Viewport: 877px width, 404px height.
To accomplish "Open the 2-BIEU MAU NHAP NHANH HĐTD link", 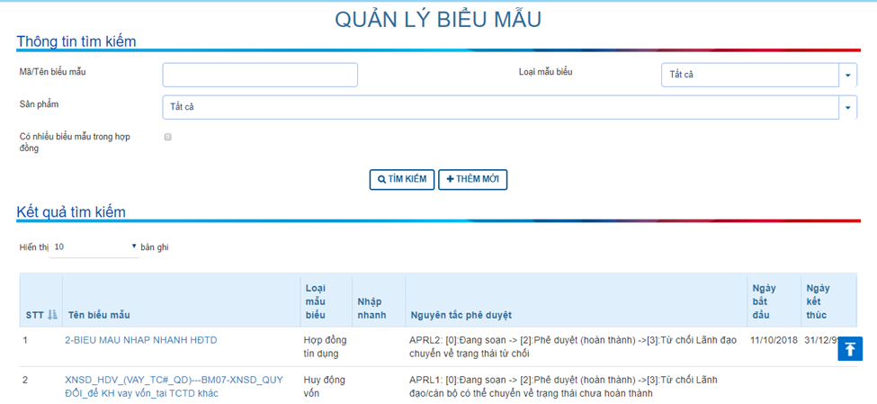I will point(140,340).
